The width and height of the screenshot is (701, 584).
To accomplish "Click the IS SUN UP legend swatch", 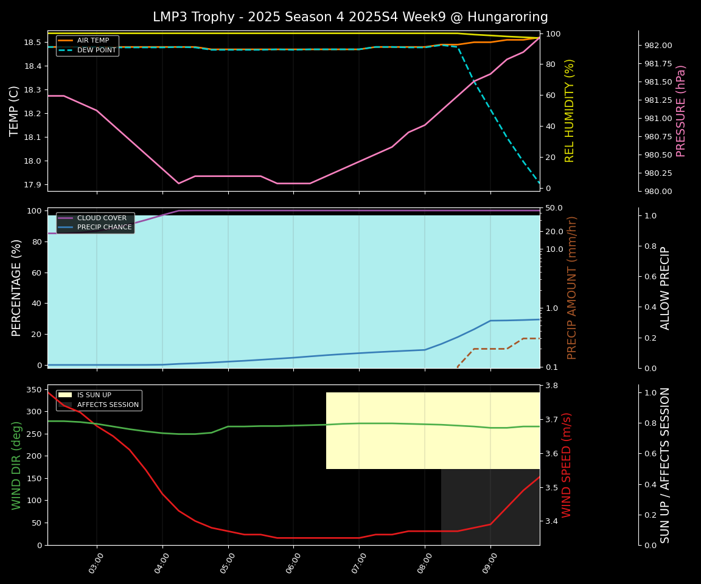I will coord(66,395).
